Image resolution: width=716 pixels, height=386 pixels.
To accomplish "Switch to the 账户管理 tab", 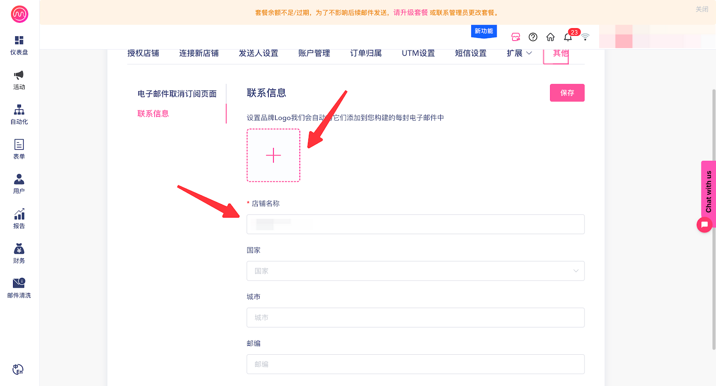I will point(314,53).
